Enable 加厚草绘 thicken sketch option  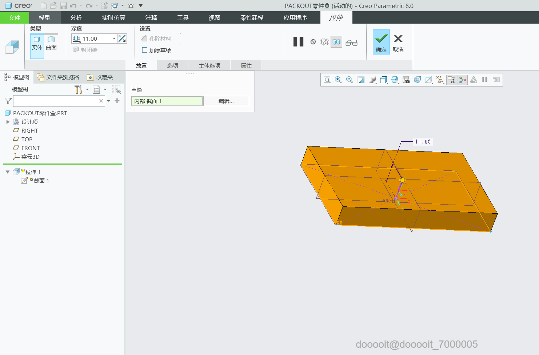(145, 50)
